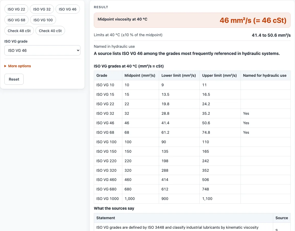295x231 pixels.
Task: Click the ISO VG 460 table cell
Action: click(x=108, y=180)
